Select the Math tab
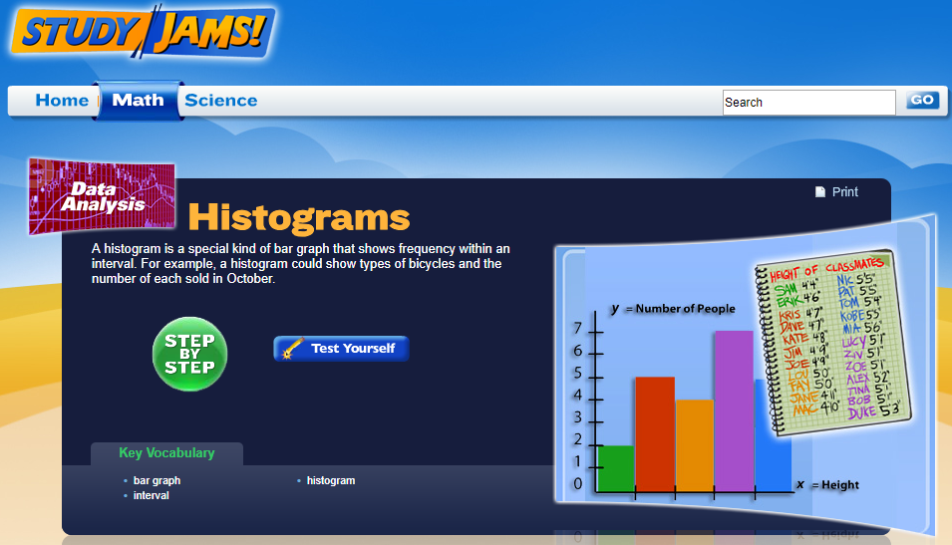 (138, 101)
